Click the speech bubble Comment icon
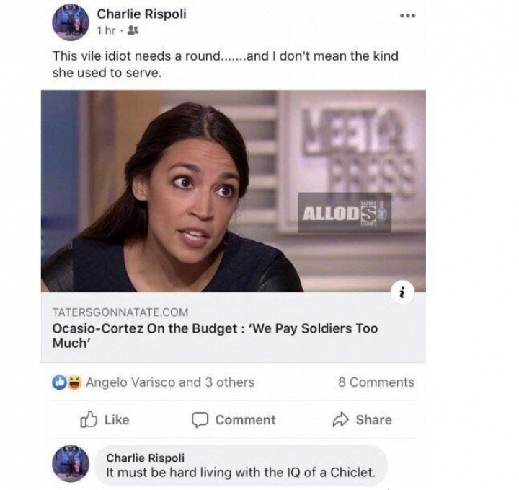Screen dimensions: 519x490 (x=200, y=420)
